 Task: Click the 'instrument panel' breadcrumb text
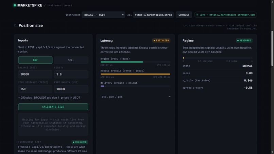[59, 5]
